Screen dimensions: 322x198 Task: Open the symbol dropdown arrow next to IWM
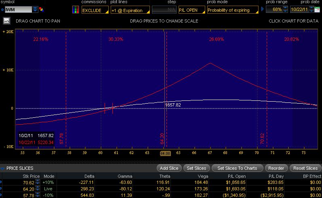coord(35,9)
